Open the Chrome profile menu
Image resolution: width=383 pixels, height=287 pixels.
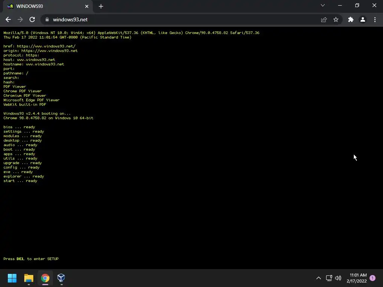(363, 19)
